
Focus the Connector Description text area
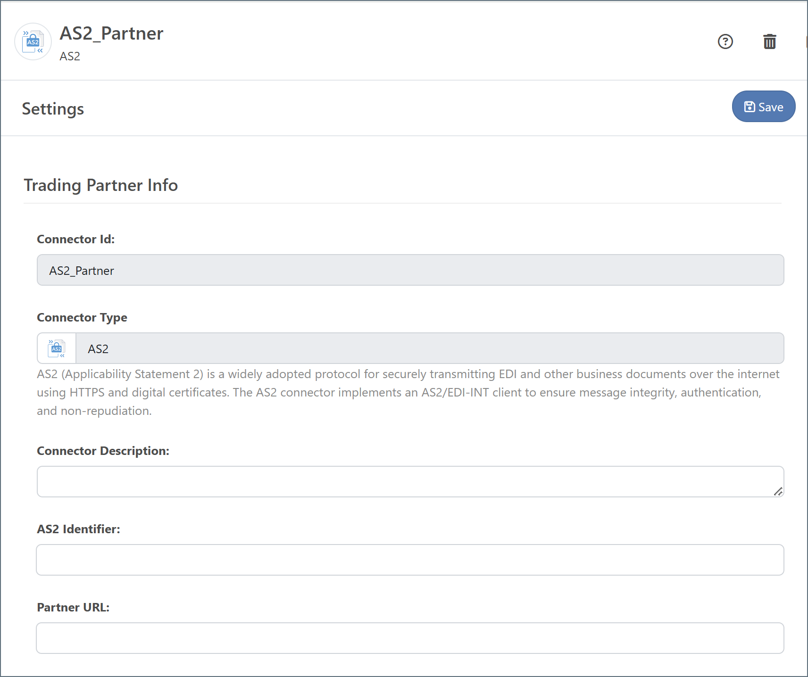click(406, 481)
